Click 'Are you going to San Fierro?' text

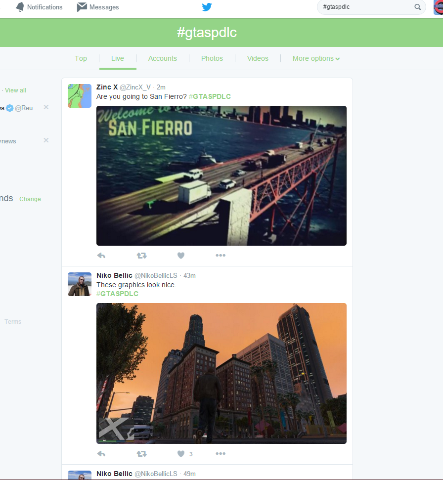point(141,96)
